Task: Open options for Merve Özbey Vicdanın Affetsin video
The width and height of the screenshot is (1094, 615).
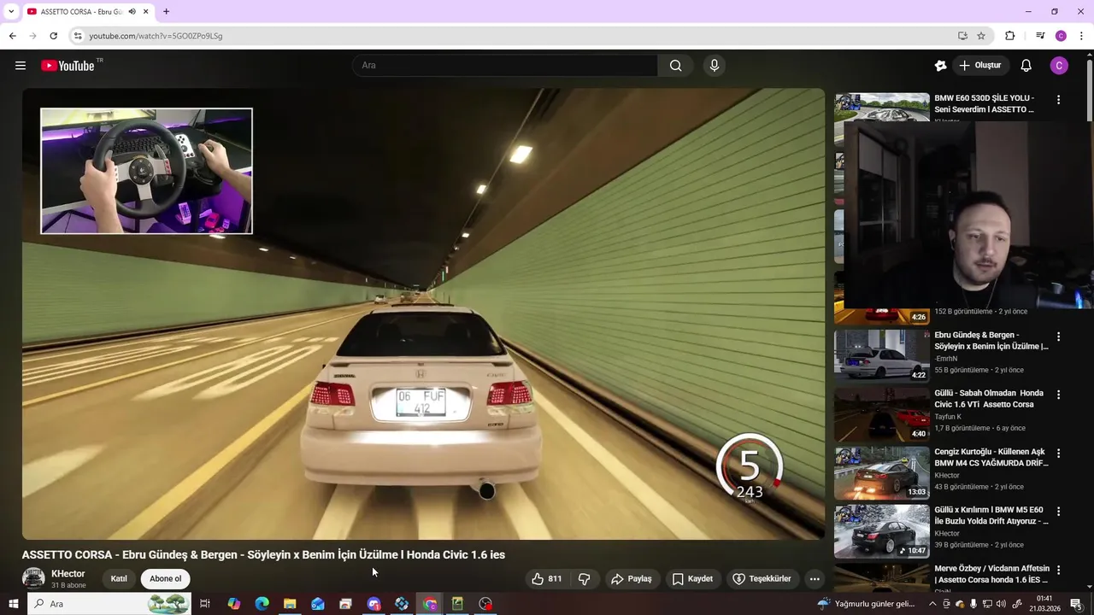Action: 1058,570
